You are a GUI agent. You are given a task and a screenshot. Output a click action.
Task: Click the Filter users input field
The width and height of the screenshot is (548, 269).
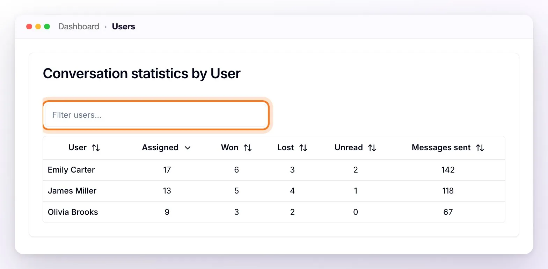pos(156,115)
